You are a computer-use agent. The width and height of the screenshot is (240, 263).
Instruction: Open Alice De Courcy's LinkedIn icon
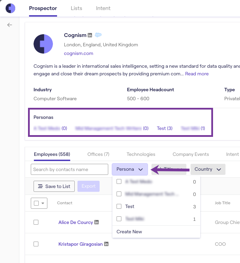tap(96, 222)
